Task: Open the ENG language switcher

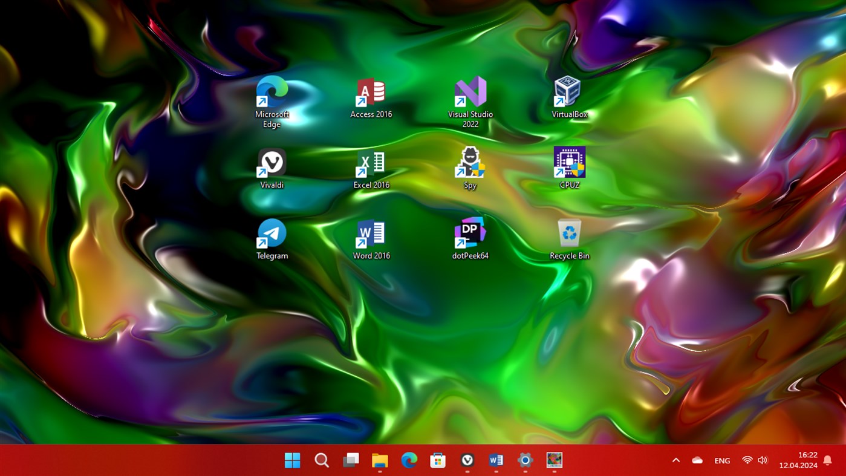Action: click(722, 460)
